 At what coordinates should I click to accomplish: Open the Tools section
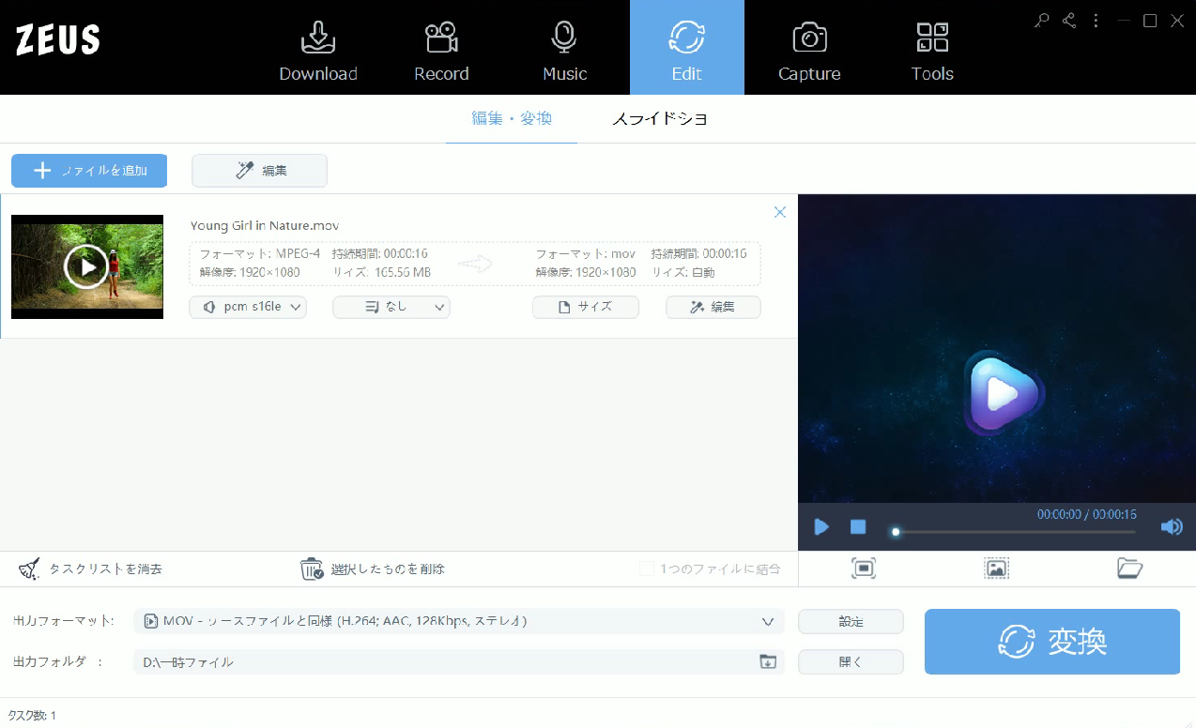[x=932, y=49]
